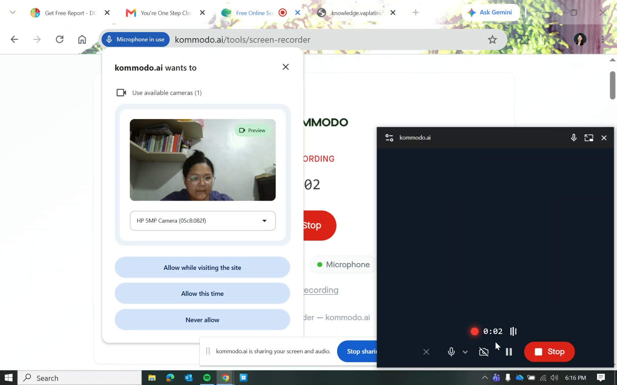Bookmark this page with the star icon
Viewport: 617px width, 385px height.
(x=492, y=40)
